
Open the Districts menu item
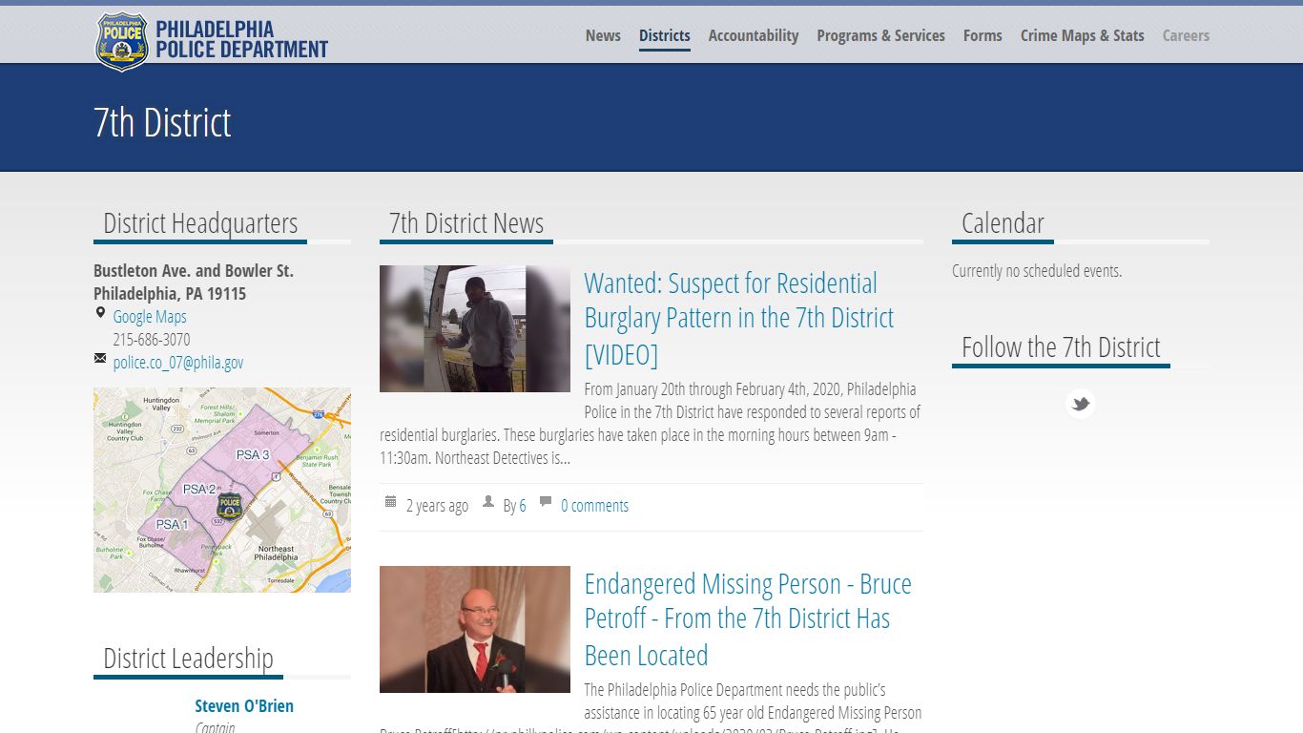tap(665, 35)
